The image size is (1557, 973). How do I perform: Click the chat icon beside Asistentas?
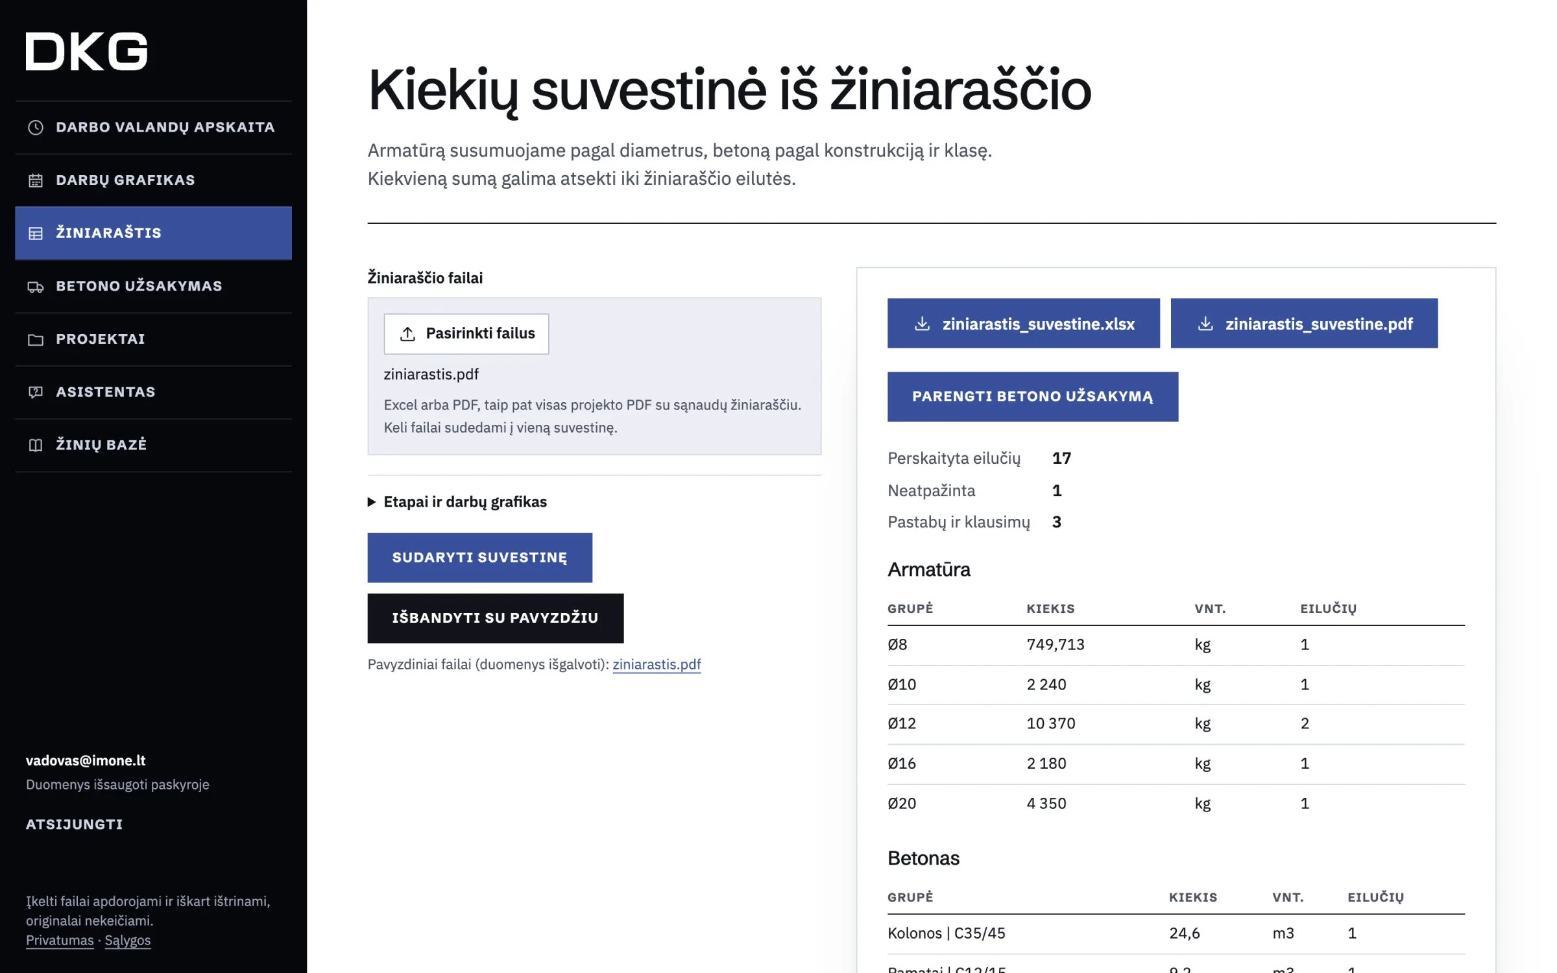[36, 392]
